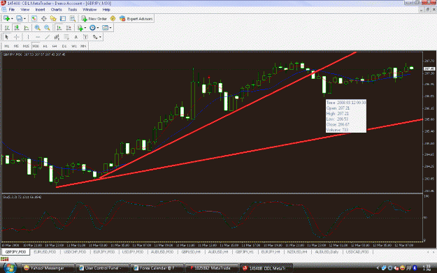Switch chart to bar chart style
This screenshot has height=273, width=437.
(x=7, y=28)
